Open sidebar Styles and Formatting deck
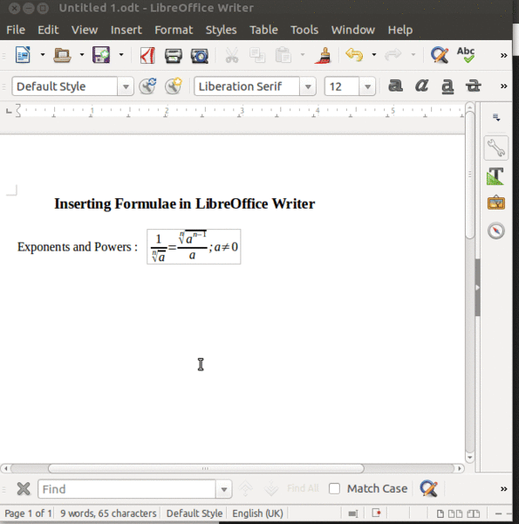The height and width of the screenshot is (524, 519). click(496, 176)
